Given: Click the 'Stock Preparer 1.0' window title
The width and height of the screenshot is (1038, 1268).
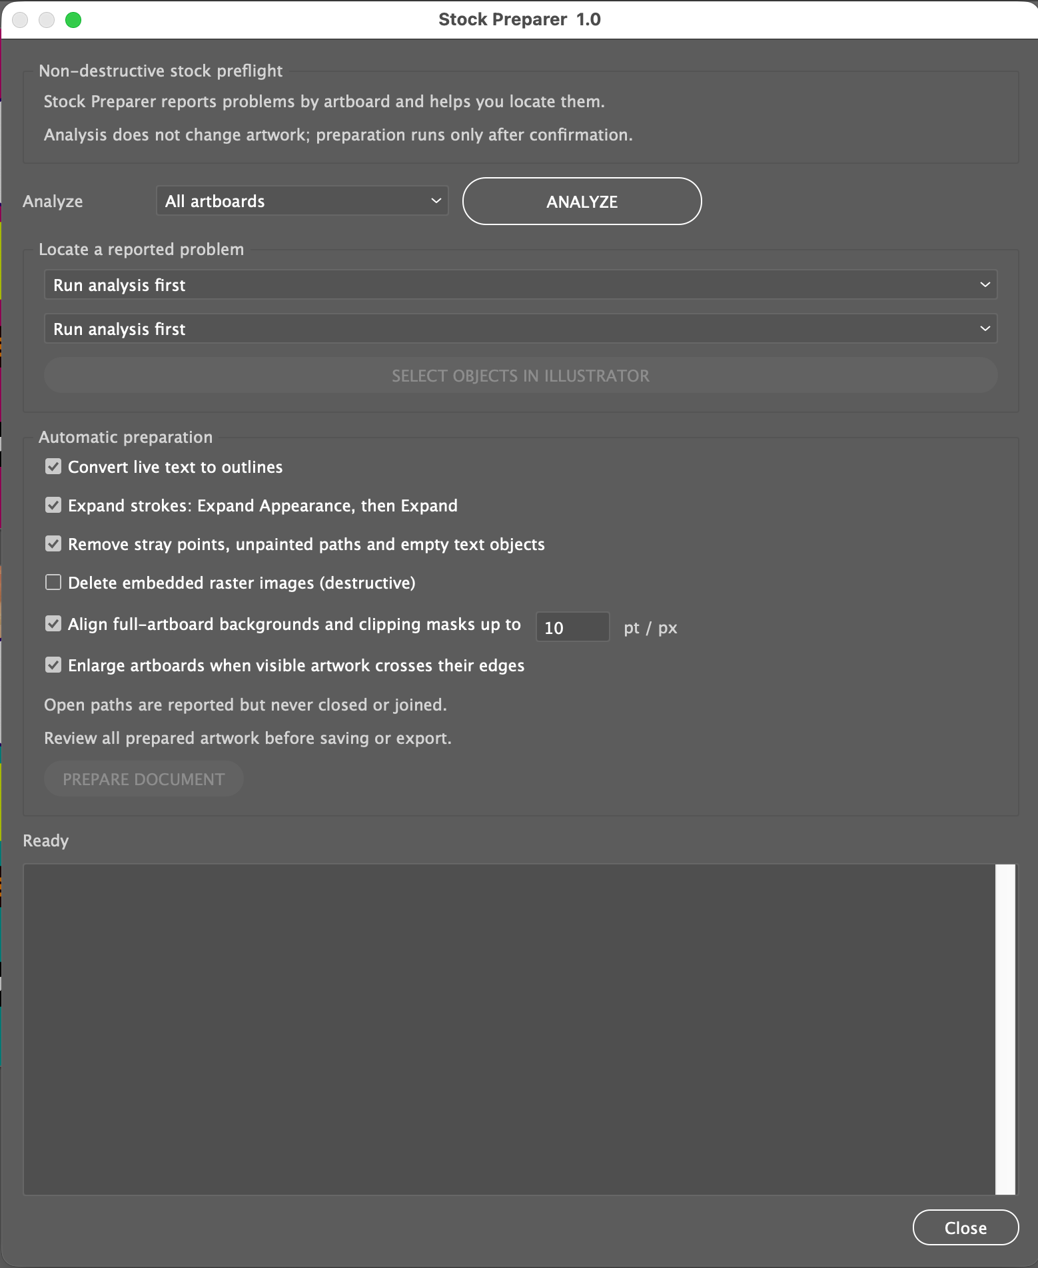Looking at the screenshot, I should click(x=520, y=19).
